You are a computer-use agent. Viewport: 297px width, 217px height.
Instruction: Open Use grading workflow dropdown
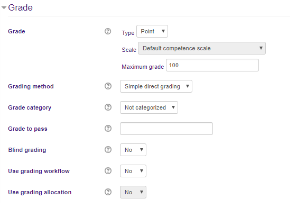(x=133, y=171)
